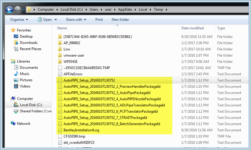Select Favorites in the navigation pane
Screen dimensions: 251x150
pyautogui.click(x=24, y=30)
